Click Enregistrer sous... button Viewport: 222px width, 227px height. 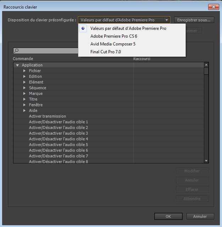(x=194, y=20)
